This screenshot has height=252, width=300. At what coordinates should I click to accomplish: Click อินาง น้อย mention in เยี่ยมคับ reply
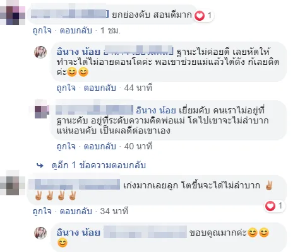pos(156,110)
